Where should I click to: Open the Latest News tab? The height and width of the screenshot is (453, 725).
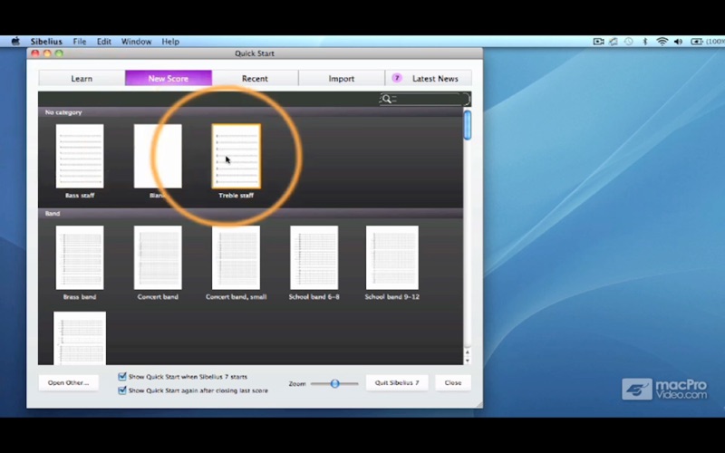[428, 78]
